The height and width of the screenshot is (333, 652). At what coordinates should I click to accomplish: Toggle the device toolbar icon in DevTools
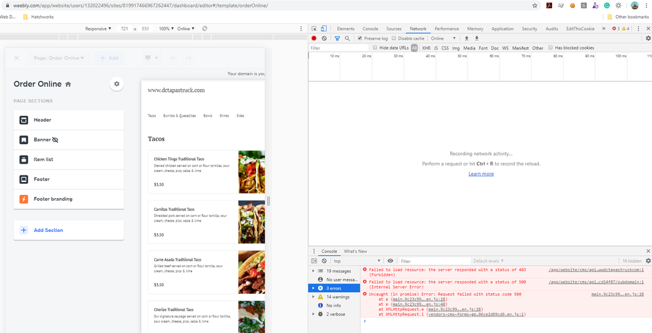point(324,29)
